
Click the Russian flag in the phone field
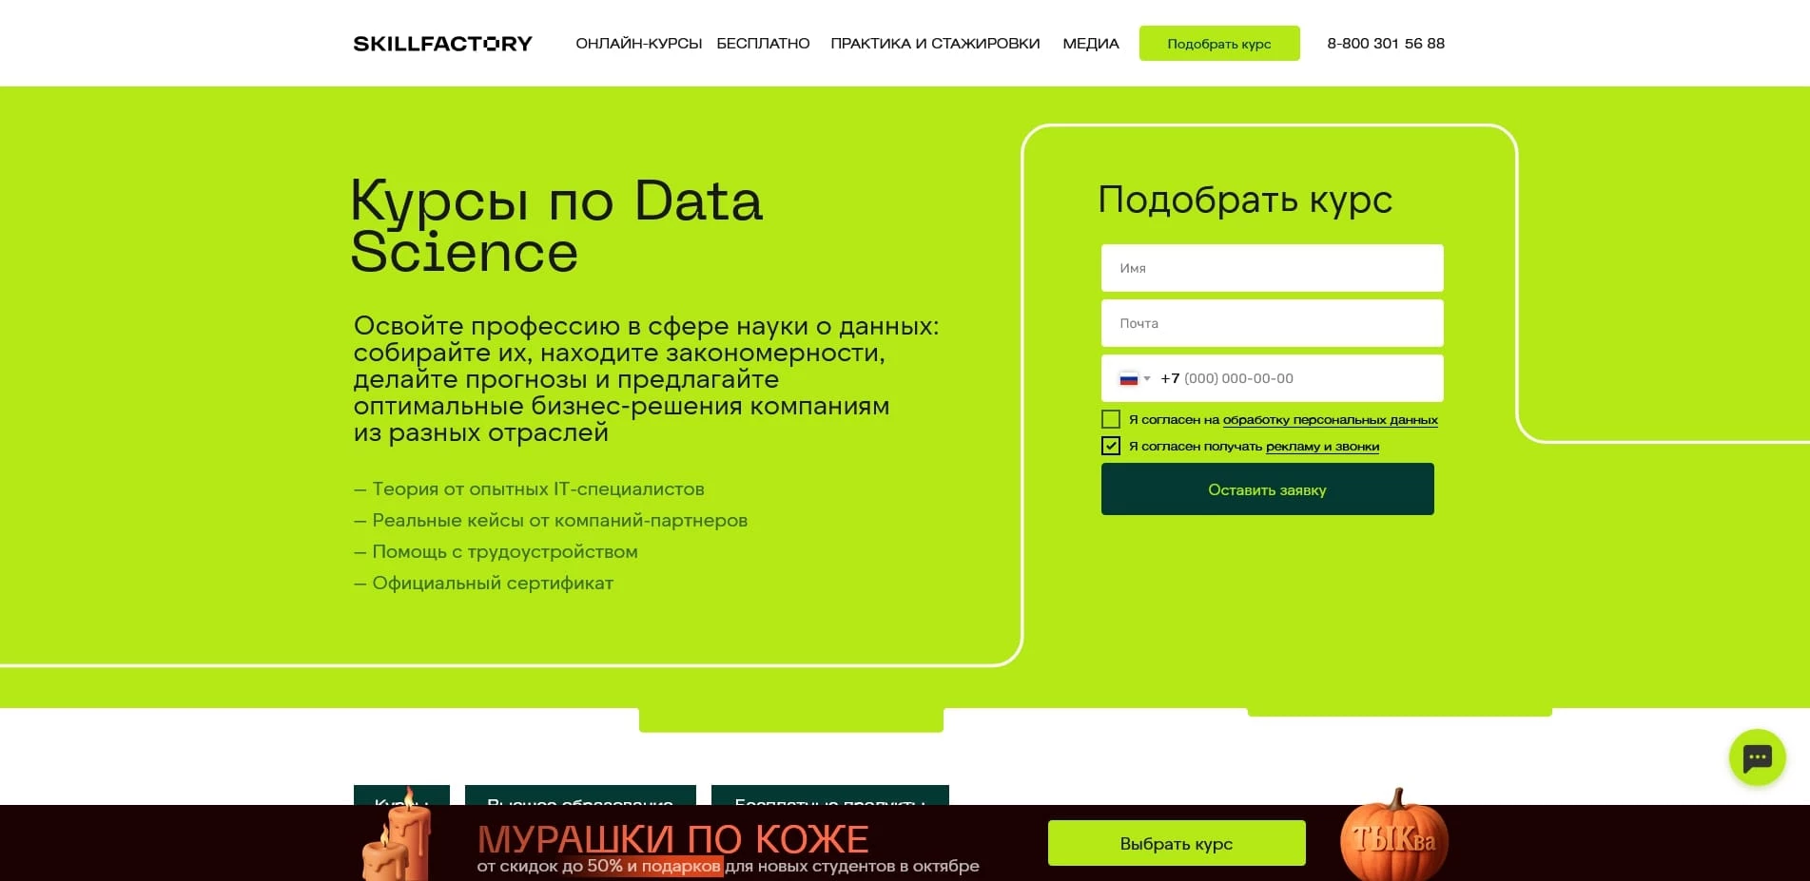tap(1128, 378)
